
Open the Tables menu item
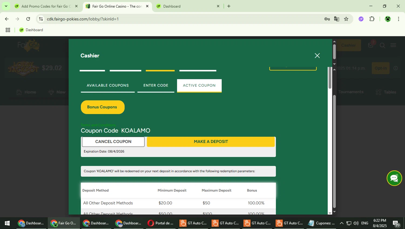386,92
